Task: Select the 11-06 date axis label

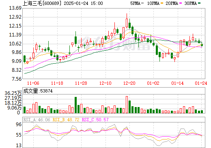Action: pos(33,83)
